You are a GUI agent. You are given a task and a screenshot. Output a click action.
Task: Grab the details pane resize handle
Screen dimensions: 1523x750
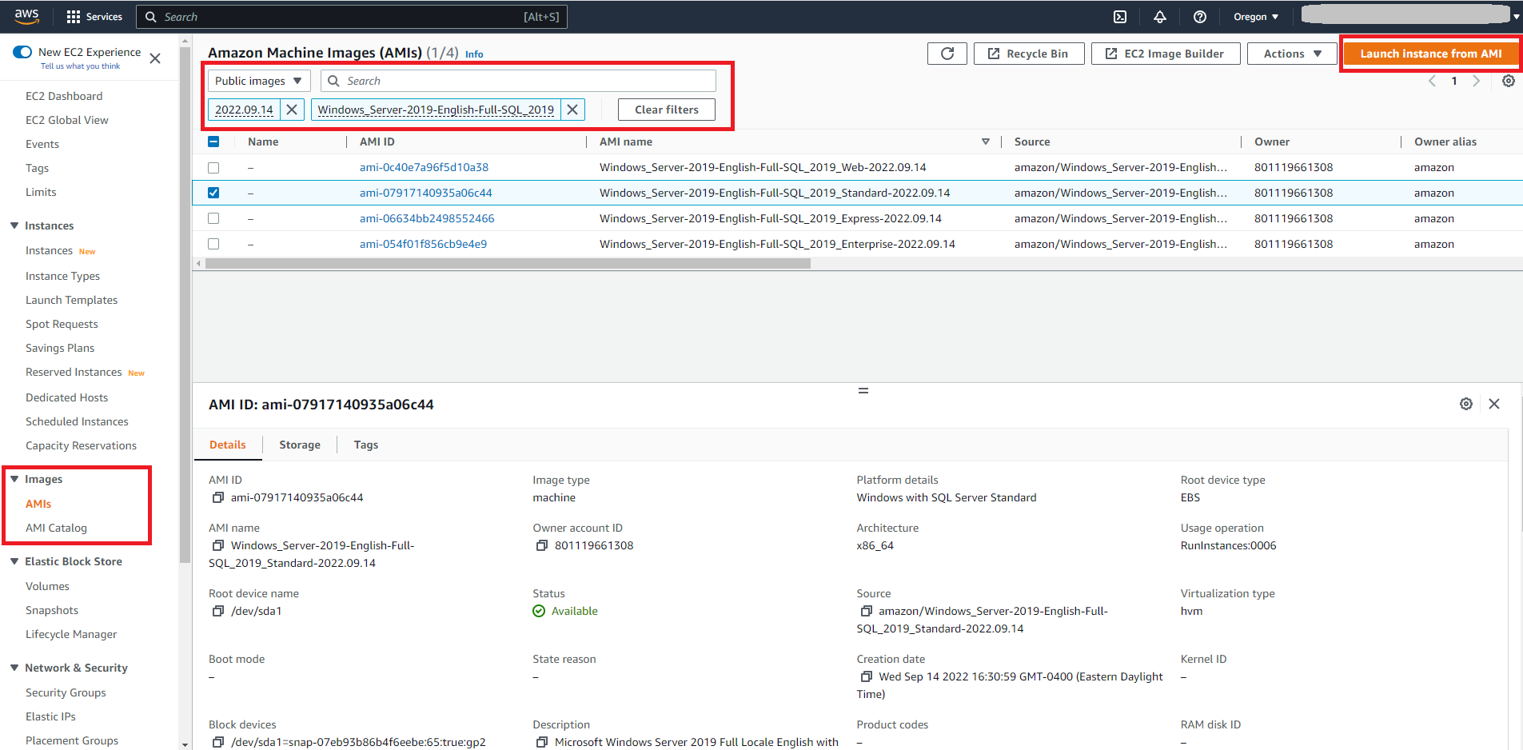pyautogui.click(x=863, y=390)
